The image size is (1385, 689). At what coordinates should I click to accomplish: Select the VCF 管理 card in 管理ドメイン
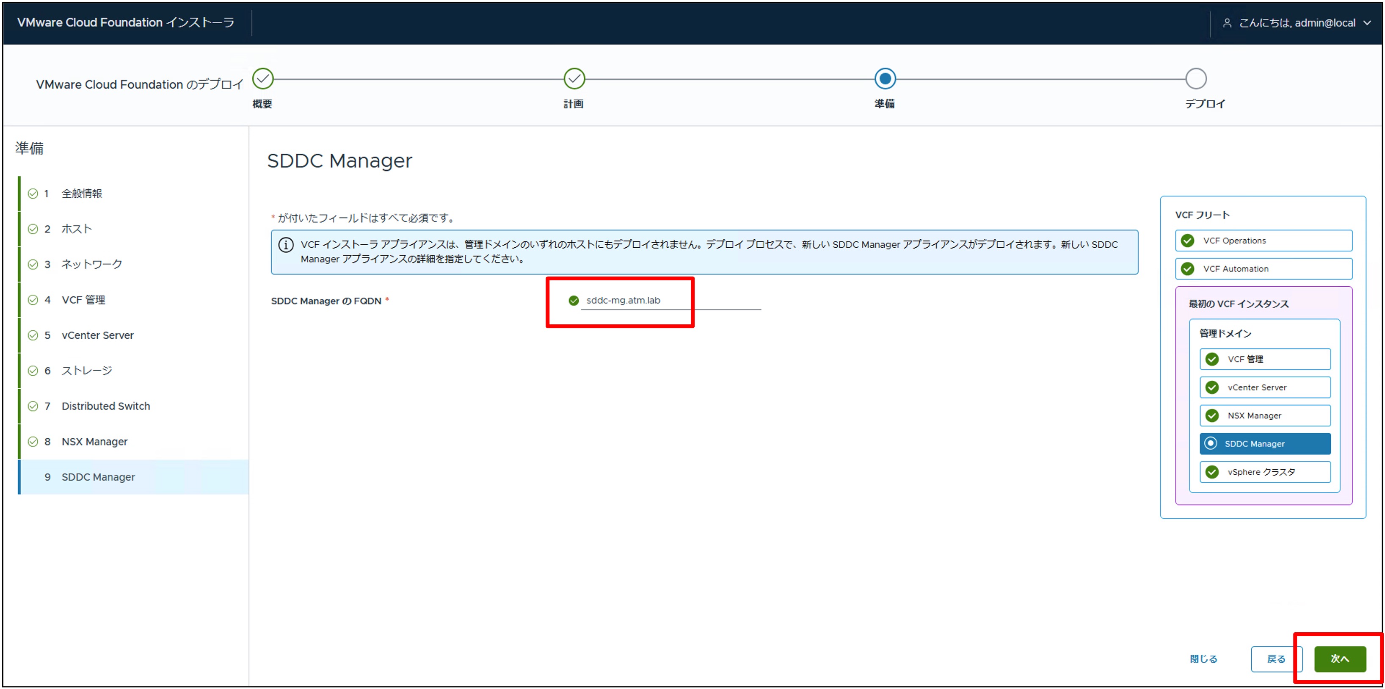pos(1265,359)
